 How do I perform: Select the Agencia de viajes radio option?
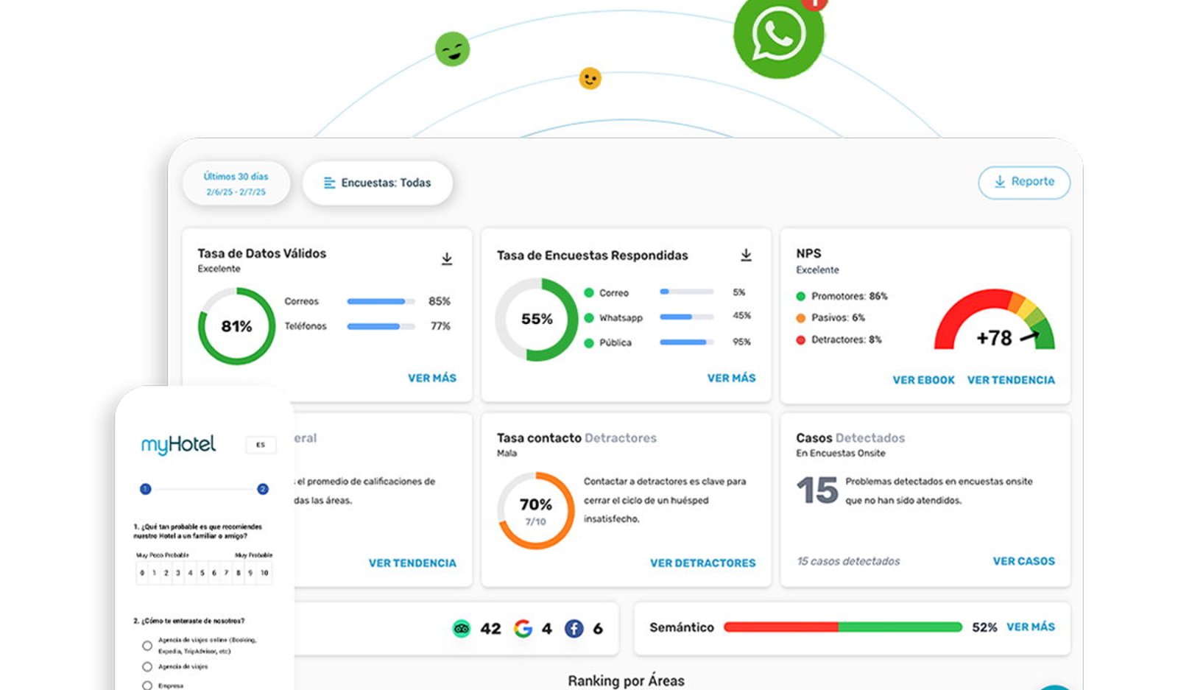point(147,666)
